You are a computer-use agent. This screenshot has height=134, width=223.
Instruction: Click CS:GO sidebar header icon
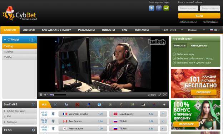click(33, 130)
